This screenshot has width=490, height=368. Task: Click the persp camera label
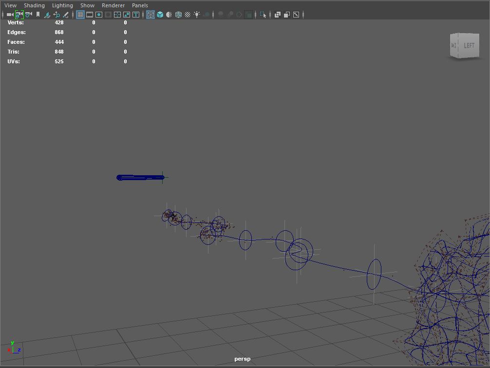(x=242, y=359)
